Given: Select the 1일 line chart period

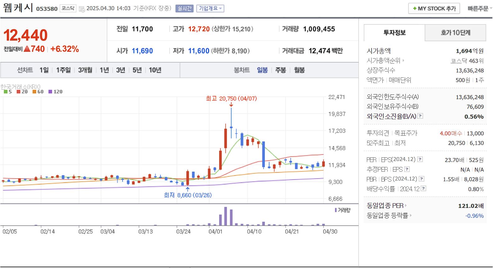Looking at the screenshot, I should point(44,70).
